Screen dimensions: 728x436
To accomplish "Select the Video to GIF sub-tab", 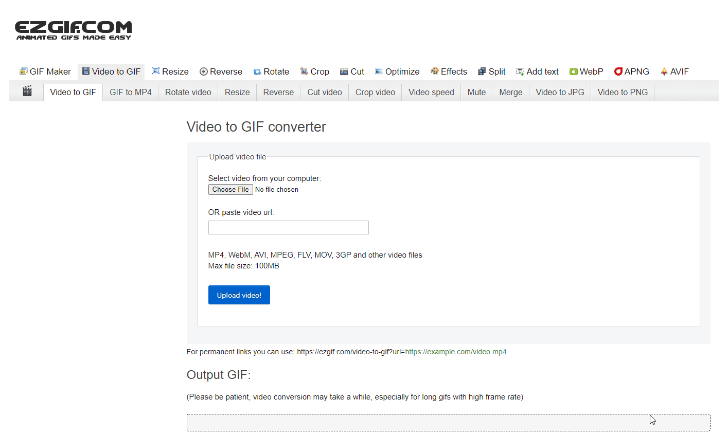I will tap(73, 93).
